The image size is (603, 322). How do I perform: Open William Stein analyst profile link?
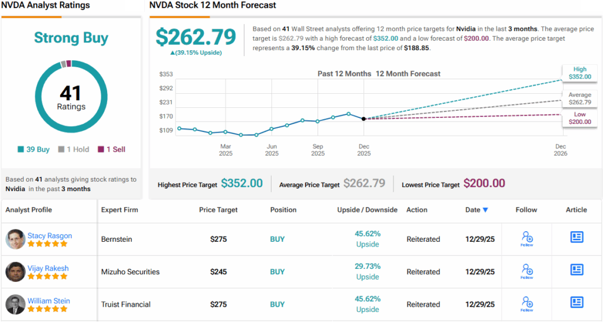click(48, 301)
